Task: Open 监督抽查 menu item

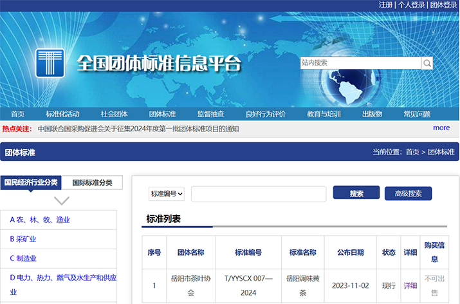Action: (x=210, y=114)
